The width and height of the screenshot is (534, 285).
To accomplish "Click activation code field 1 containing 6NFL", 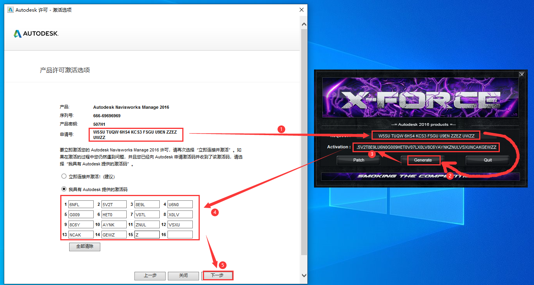I will coord(81,204).
